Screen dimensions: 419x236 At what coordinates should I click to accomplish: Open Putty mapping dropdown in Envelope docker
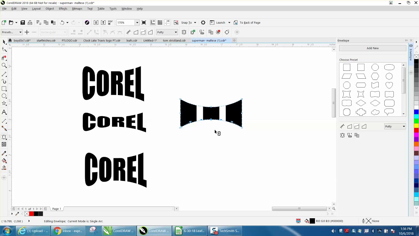395,127
